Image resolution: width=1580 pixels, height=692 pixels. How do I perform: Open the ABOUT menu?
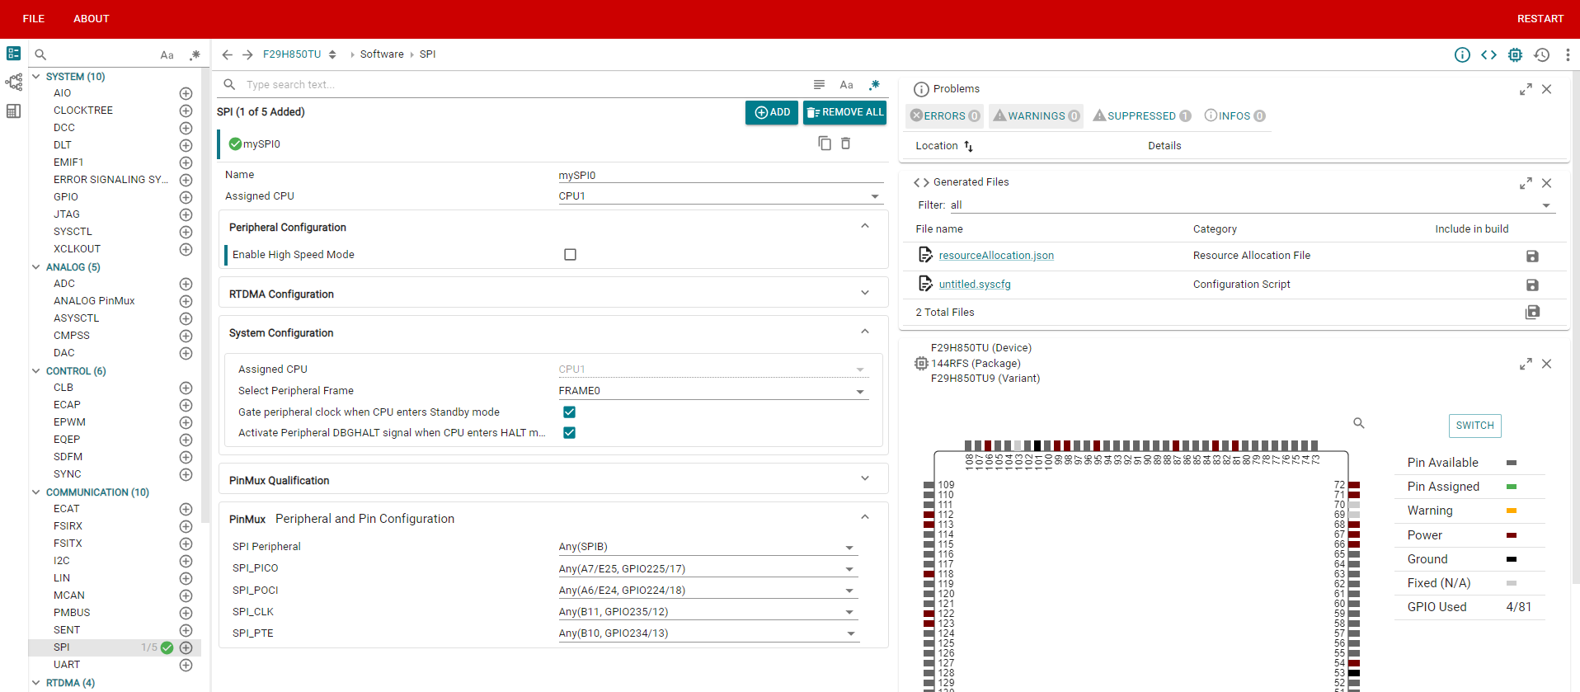coord(92,19)
